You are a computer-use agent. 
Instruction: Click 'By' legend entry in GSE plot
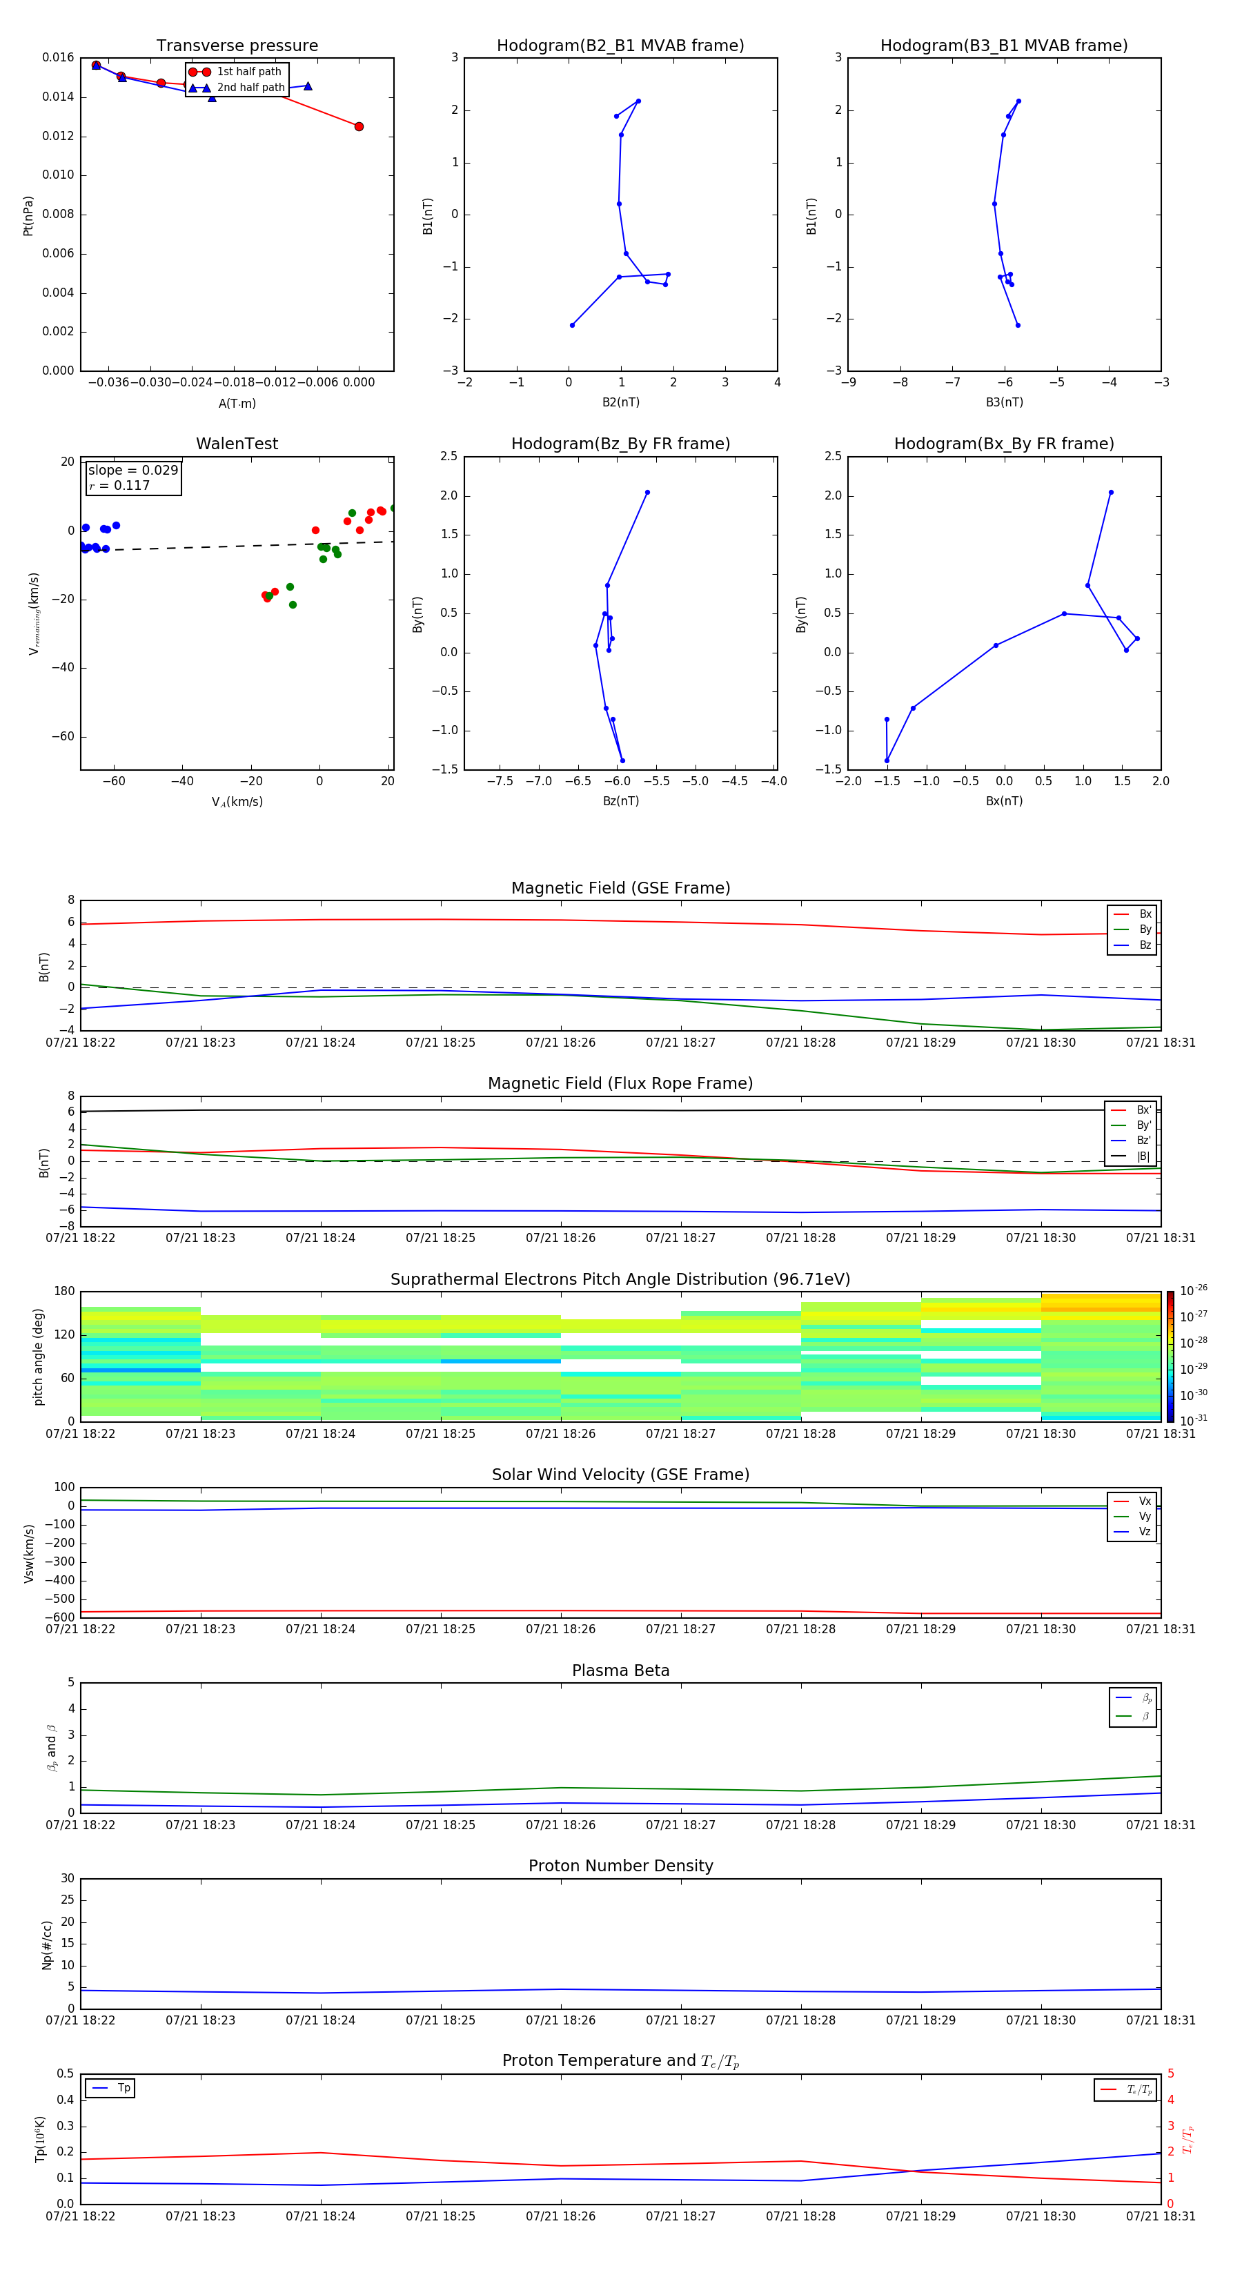(x=1132, y=930)
